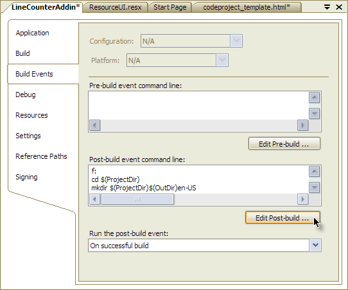Select the Settings properties page
Viewport: 348px width, 290px height.
pos(28,136)
